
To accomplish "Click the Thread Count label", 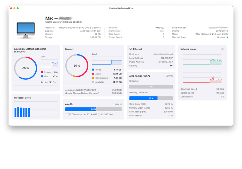I will 115,37.
